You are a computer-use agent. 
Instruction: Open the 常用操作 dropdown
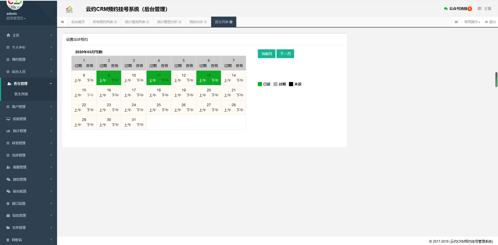pos(472,22)
